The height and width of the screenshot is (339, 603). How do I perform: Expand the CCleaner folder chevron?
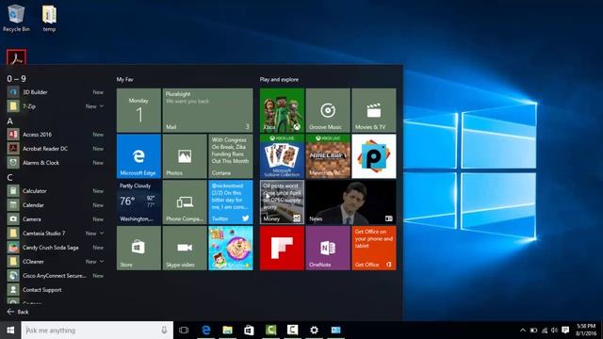pyautogui.click(x=102, y=262)
